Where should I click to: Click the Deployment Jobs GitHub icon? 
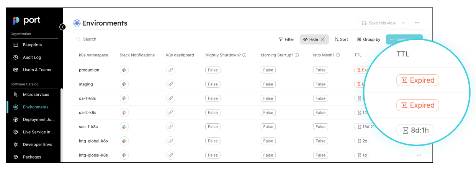point(16,119)
